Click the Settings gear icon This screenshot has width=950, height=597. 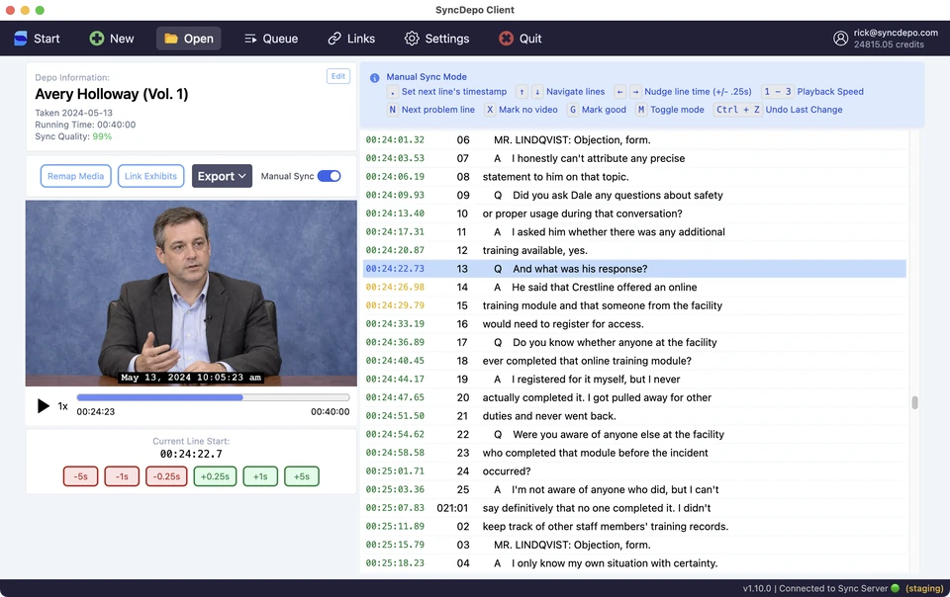[x=412, y=39]
